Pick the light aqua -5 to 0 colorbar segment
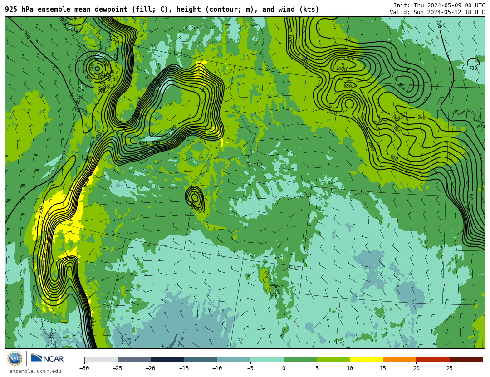The image size is (490, 377). click(x=267, y=359)
